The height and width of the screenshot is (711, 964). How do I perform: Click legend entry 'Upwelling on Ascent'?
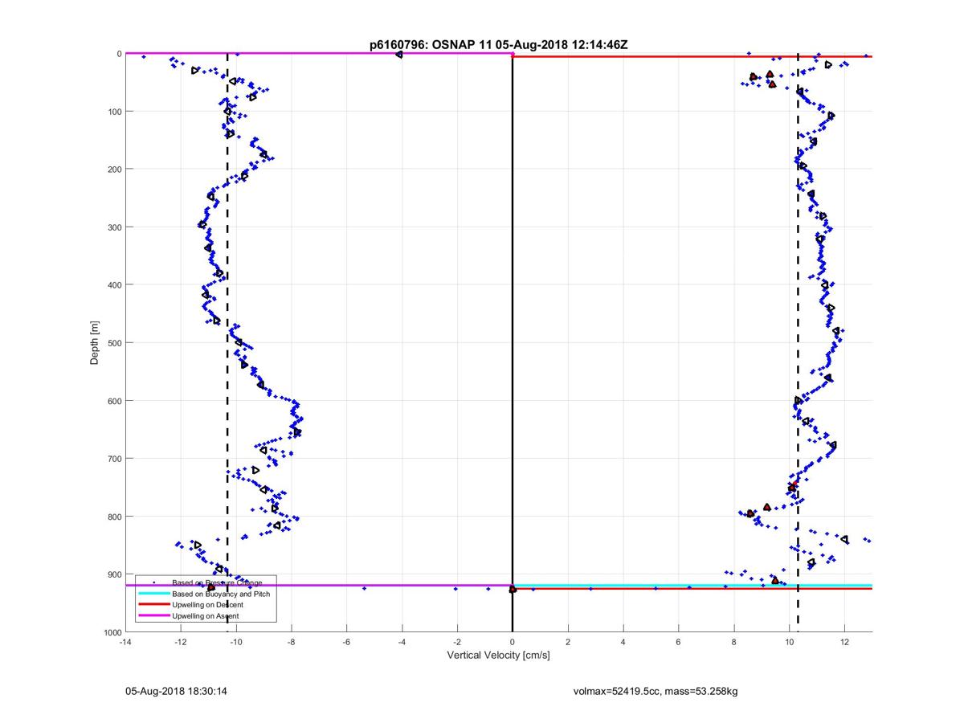coord(206,616)
